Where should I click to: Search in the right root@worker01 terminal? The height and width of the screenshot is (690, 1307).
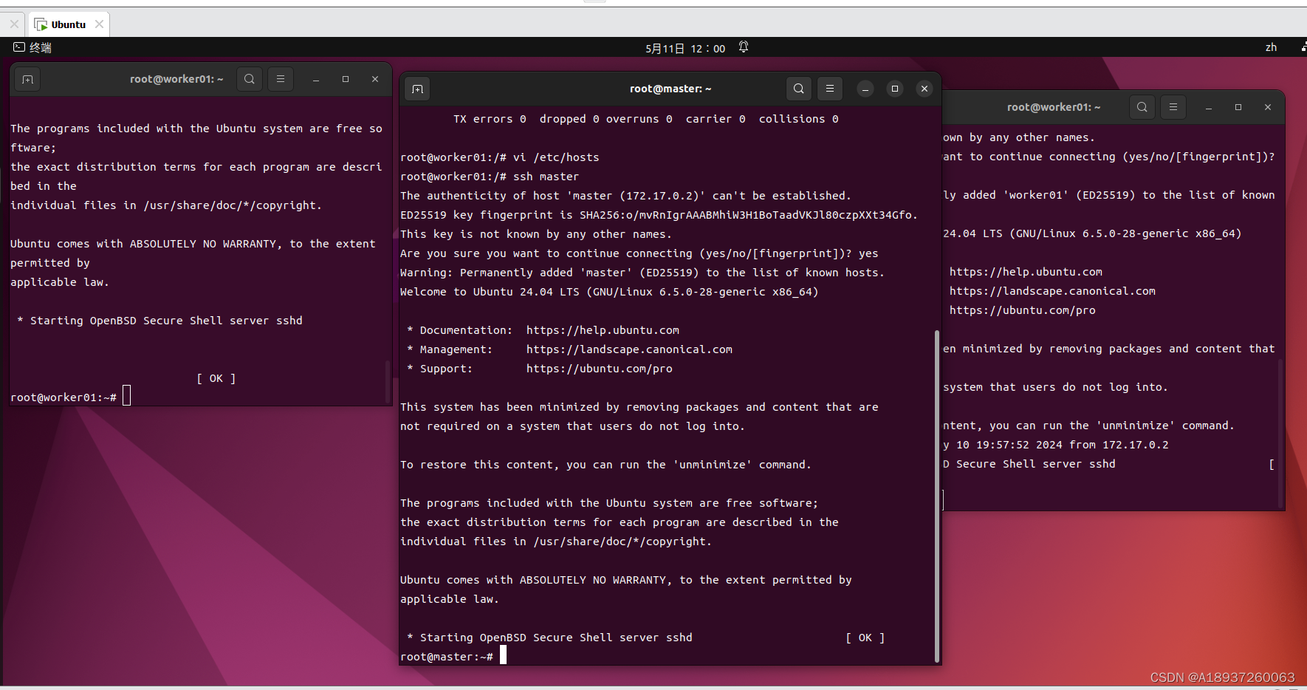click(x=1142, y=107)
